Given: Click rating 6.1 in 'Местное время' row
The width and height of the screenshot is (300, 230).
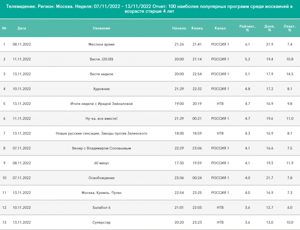Looking at the screenshot, I should (247, 45).
